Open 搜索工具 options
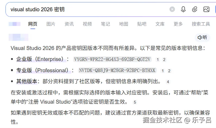 201,24
